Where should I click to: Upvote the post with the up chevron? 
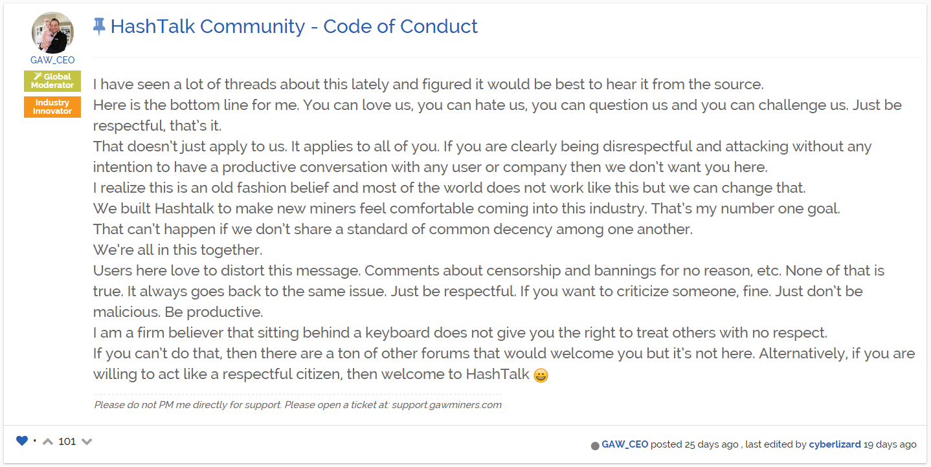click(x=48, y=442)
